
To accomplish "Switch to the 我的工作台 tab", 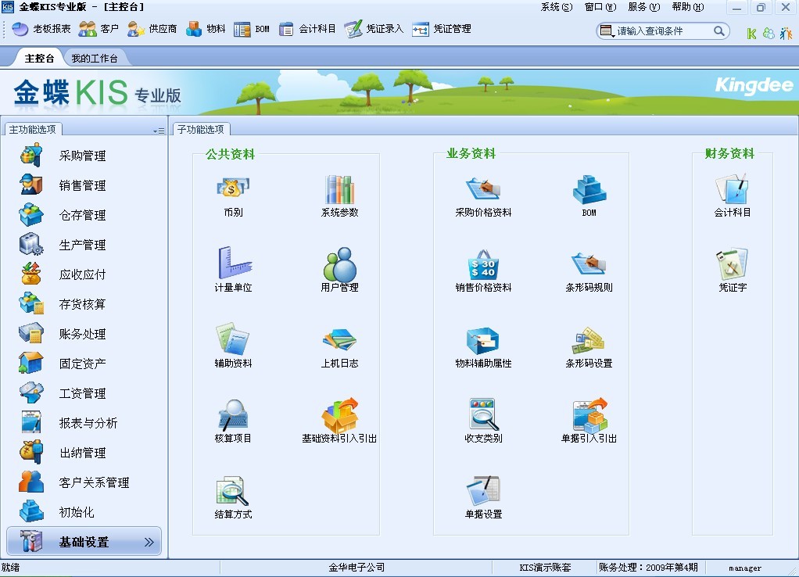I will [95, 58].
